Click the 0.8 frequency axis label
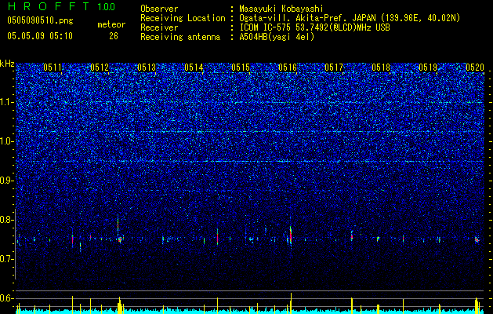 pos(7,220)
